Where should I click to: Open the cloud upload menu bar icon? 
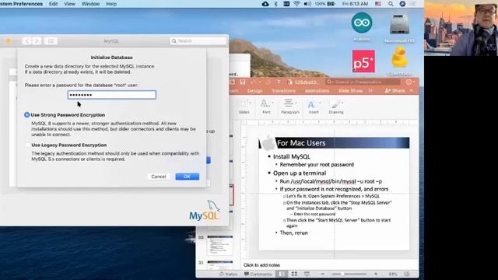coord(265,4)
